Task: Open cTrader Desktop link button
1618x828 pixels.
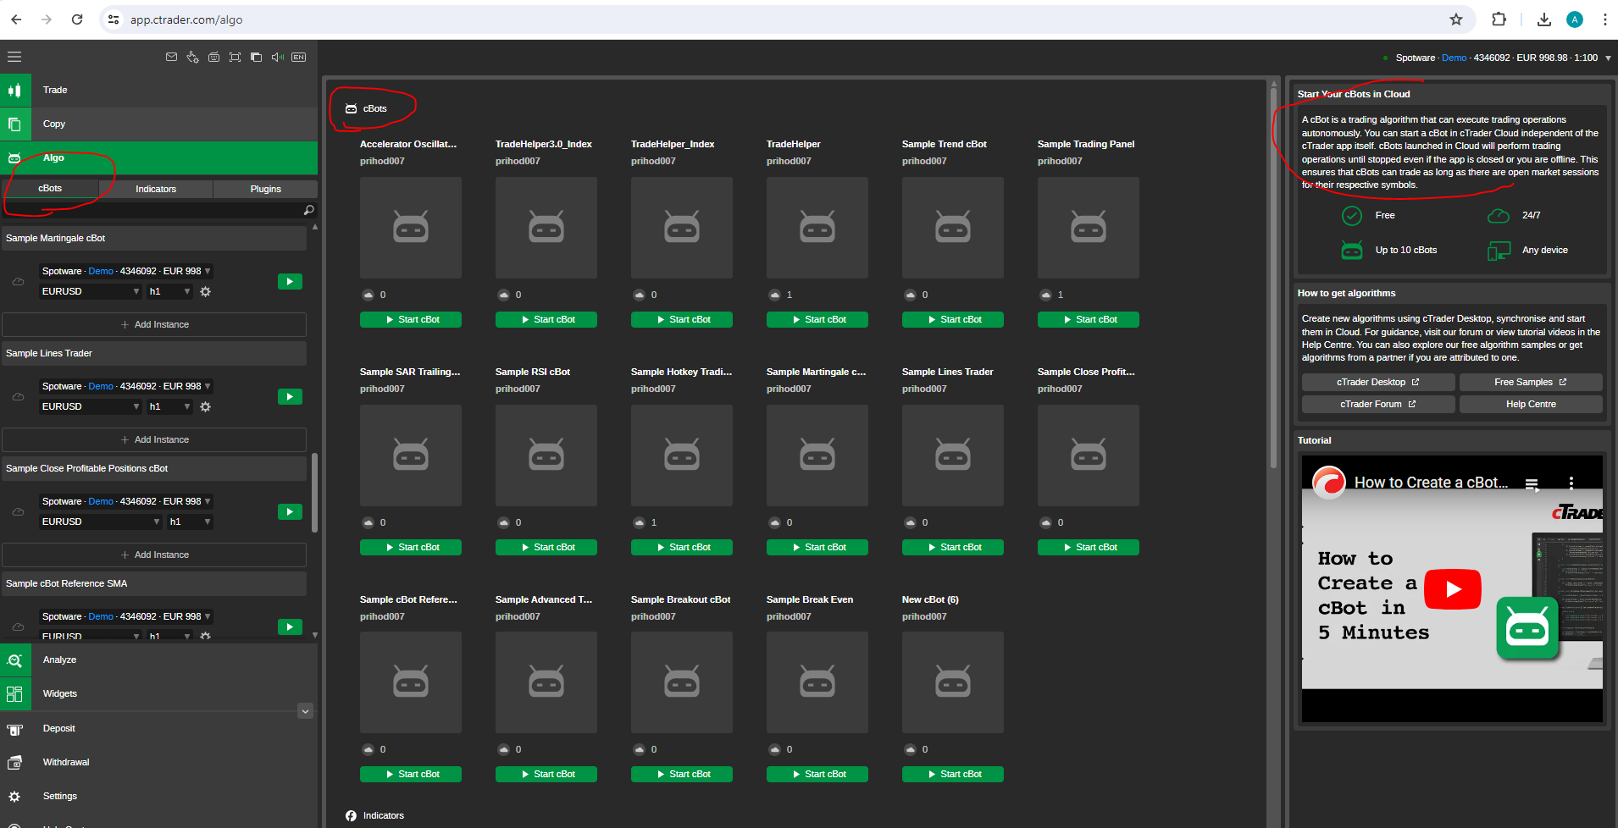Action: pyautogui.click(x=1378, y=382)
